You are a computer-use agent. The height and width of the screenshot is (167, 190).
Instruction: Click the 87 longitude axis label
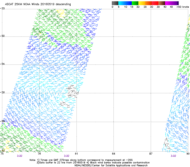click(x=151, y=154)
